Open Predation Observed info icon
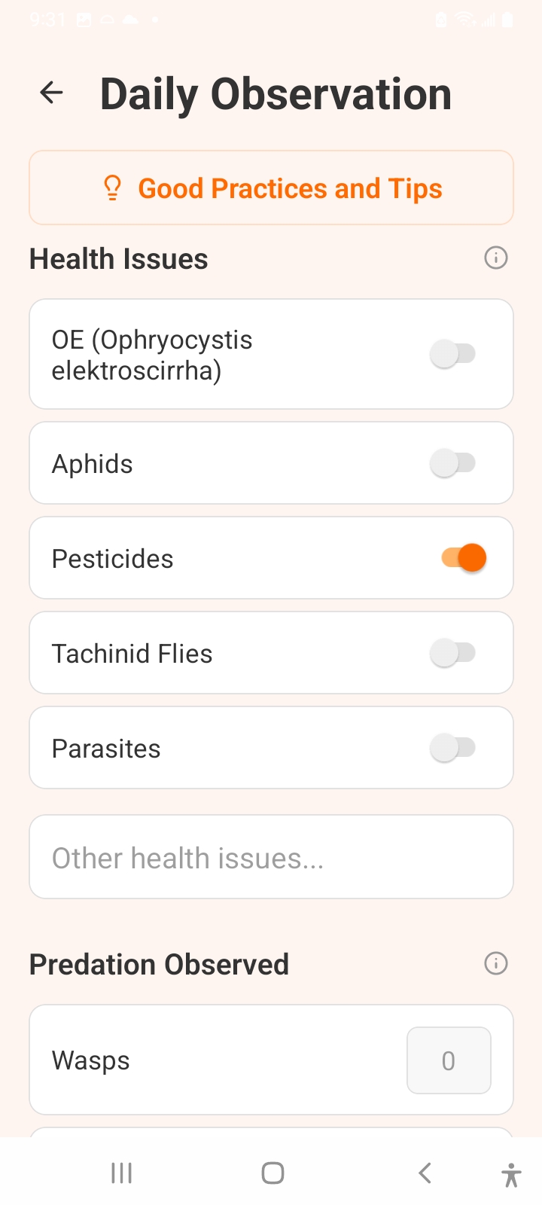 (495, 963)
